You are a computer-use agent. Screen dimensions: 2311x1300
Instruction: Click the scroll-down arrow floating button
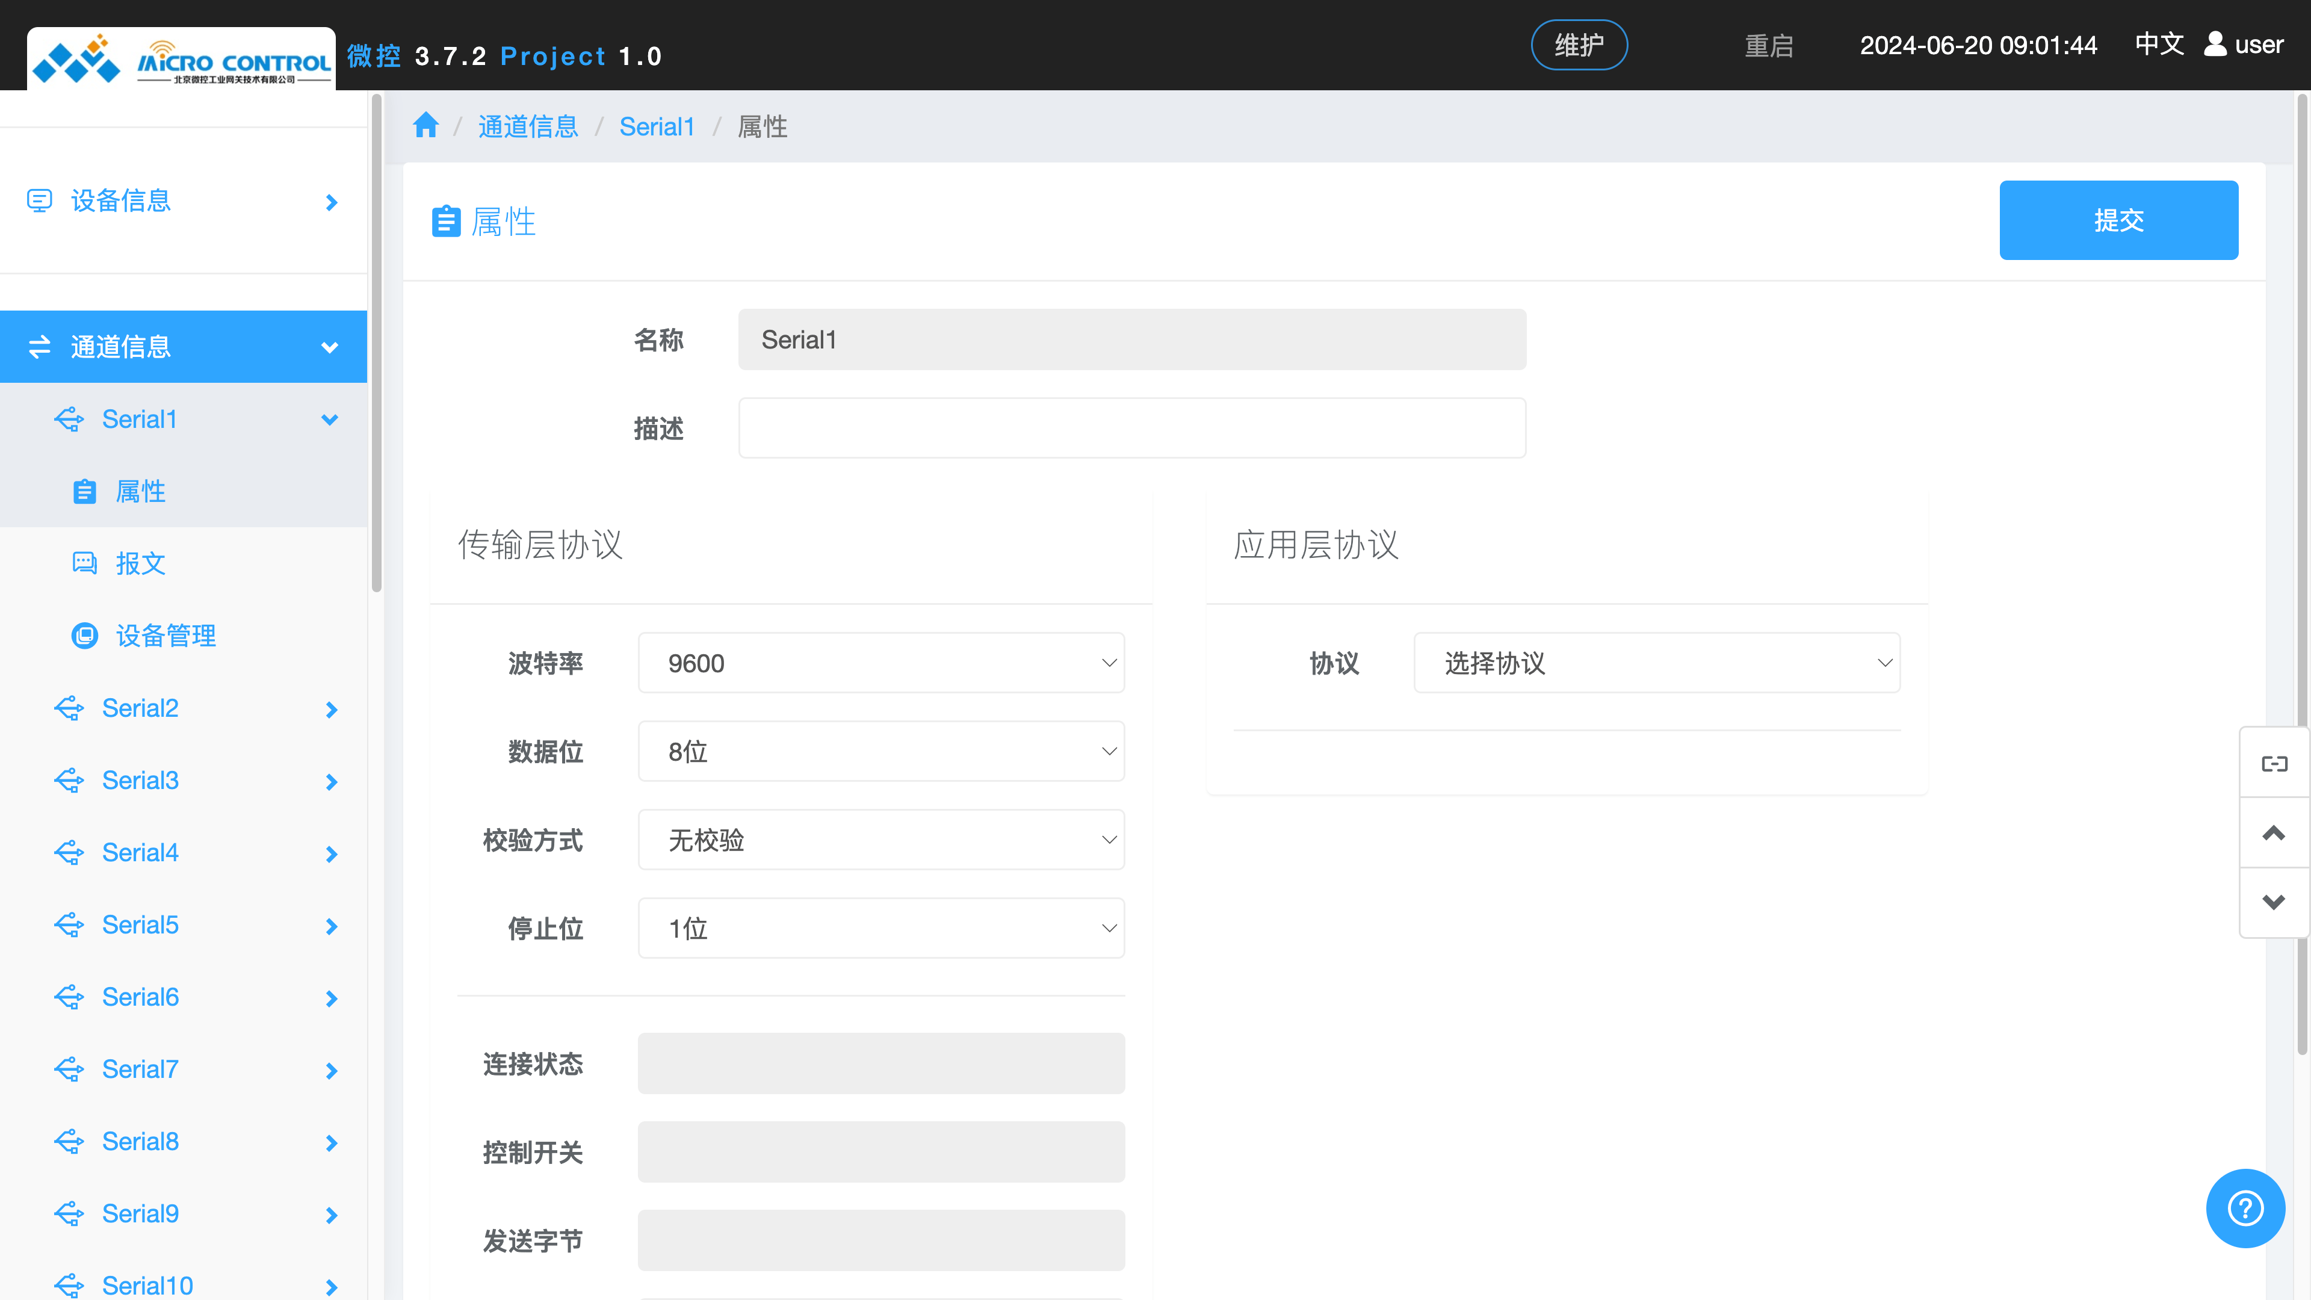2273,902
